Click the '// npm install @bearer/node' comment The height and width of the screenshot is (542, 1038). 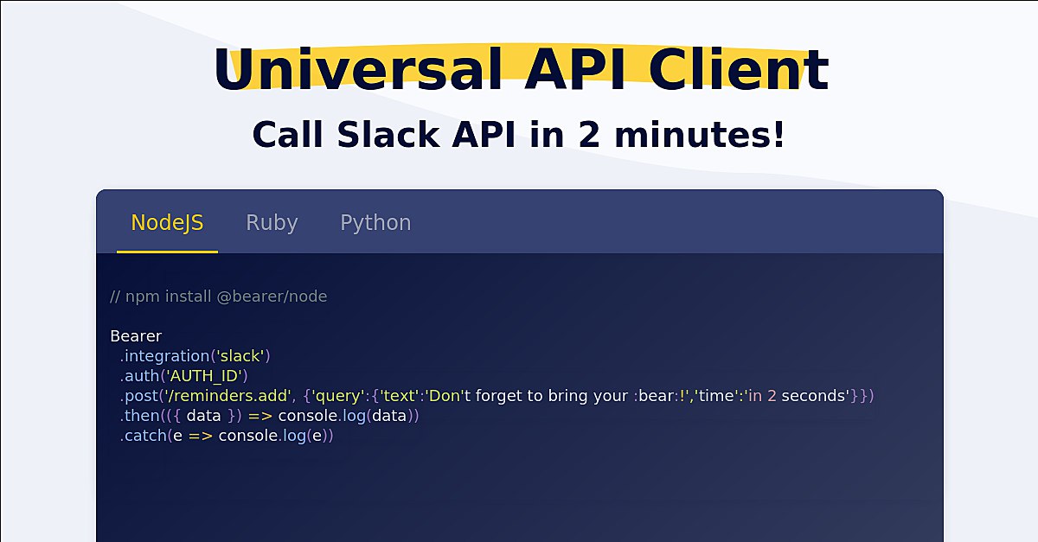pyautogui.click(x=219, y=297)
